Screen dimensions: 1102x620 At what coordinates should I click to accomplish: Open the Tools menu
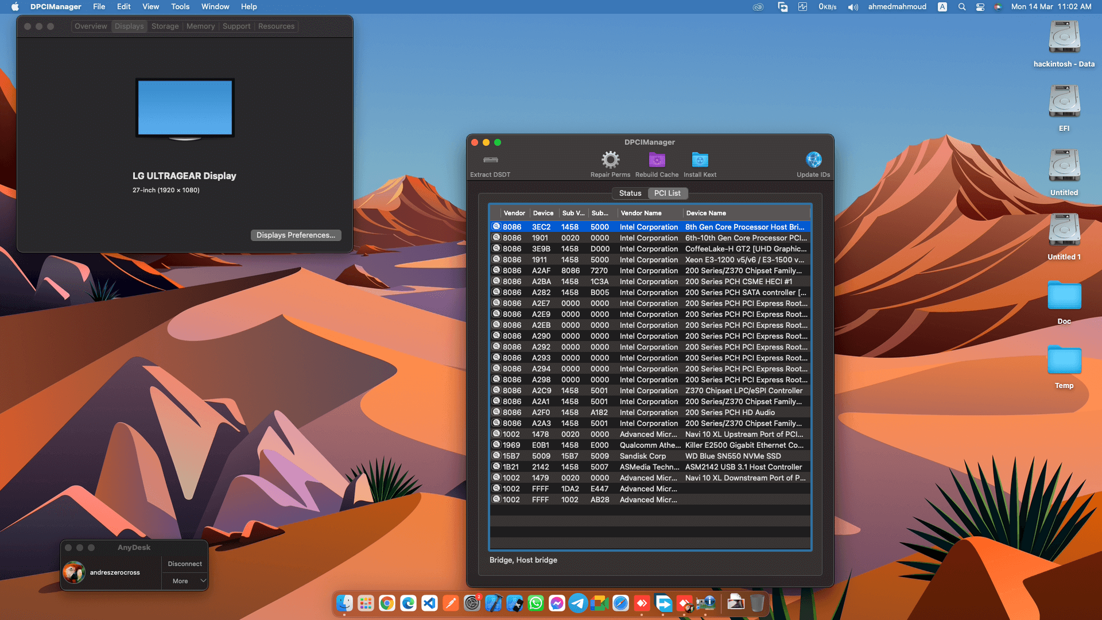tap(180, 7)
